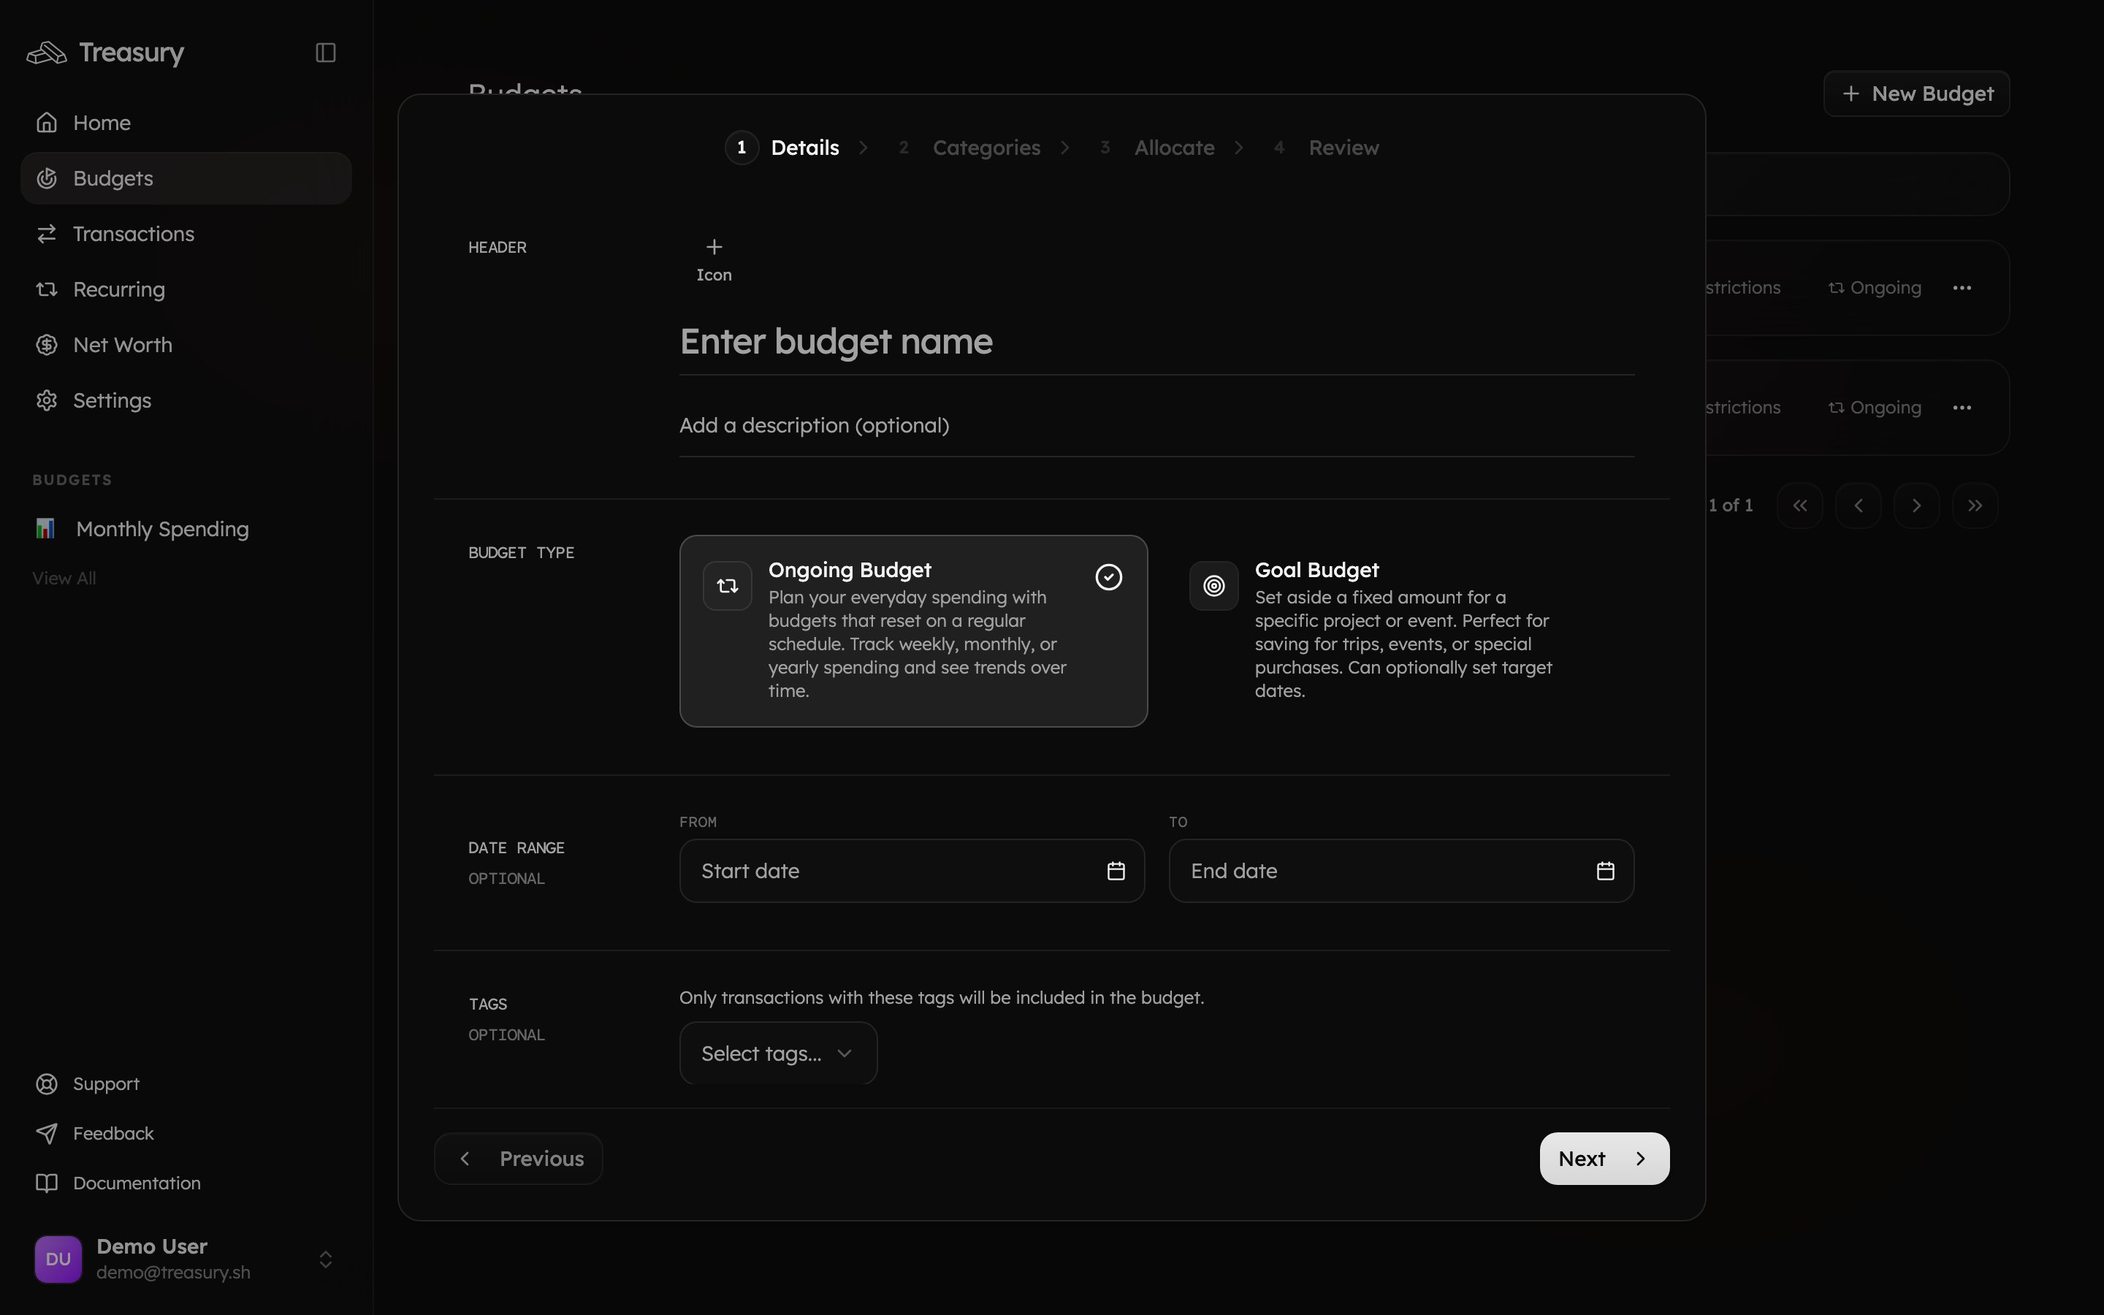Click the first row's Ongoing label
This screenshot has height=1315, width=2104.
coord(1875,288)
